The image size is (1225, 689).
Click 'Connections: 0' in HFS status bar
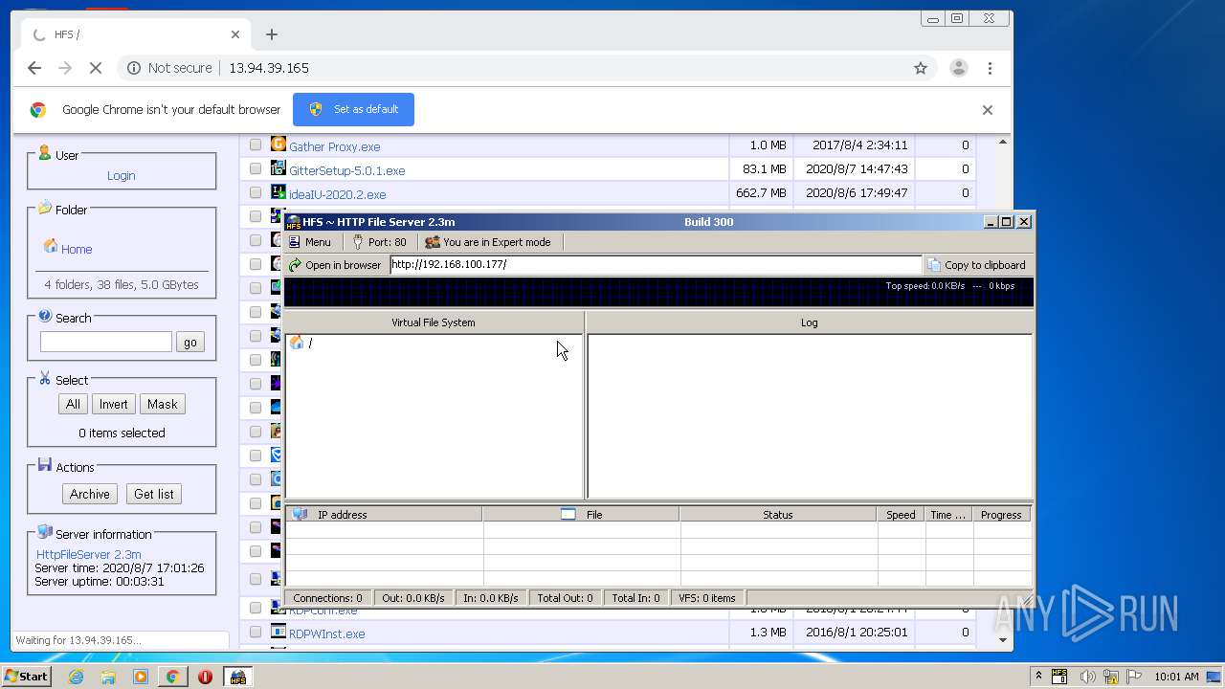tap(328, 598)
